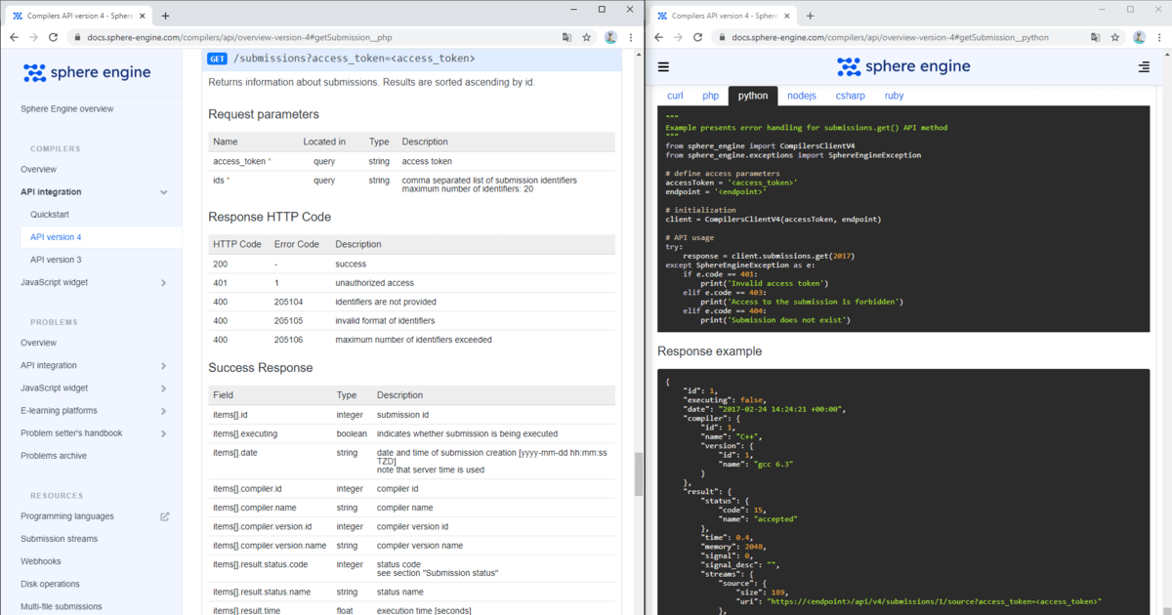Bookmark page with star in right window
The width and height of the screenshot is (1172, 615).
tap(1115, 37)
